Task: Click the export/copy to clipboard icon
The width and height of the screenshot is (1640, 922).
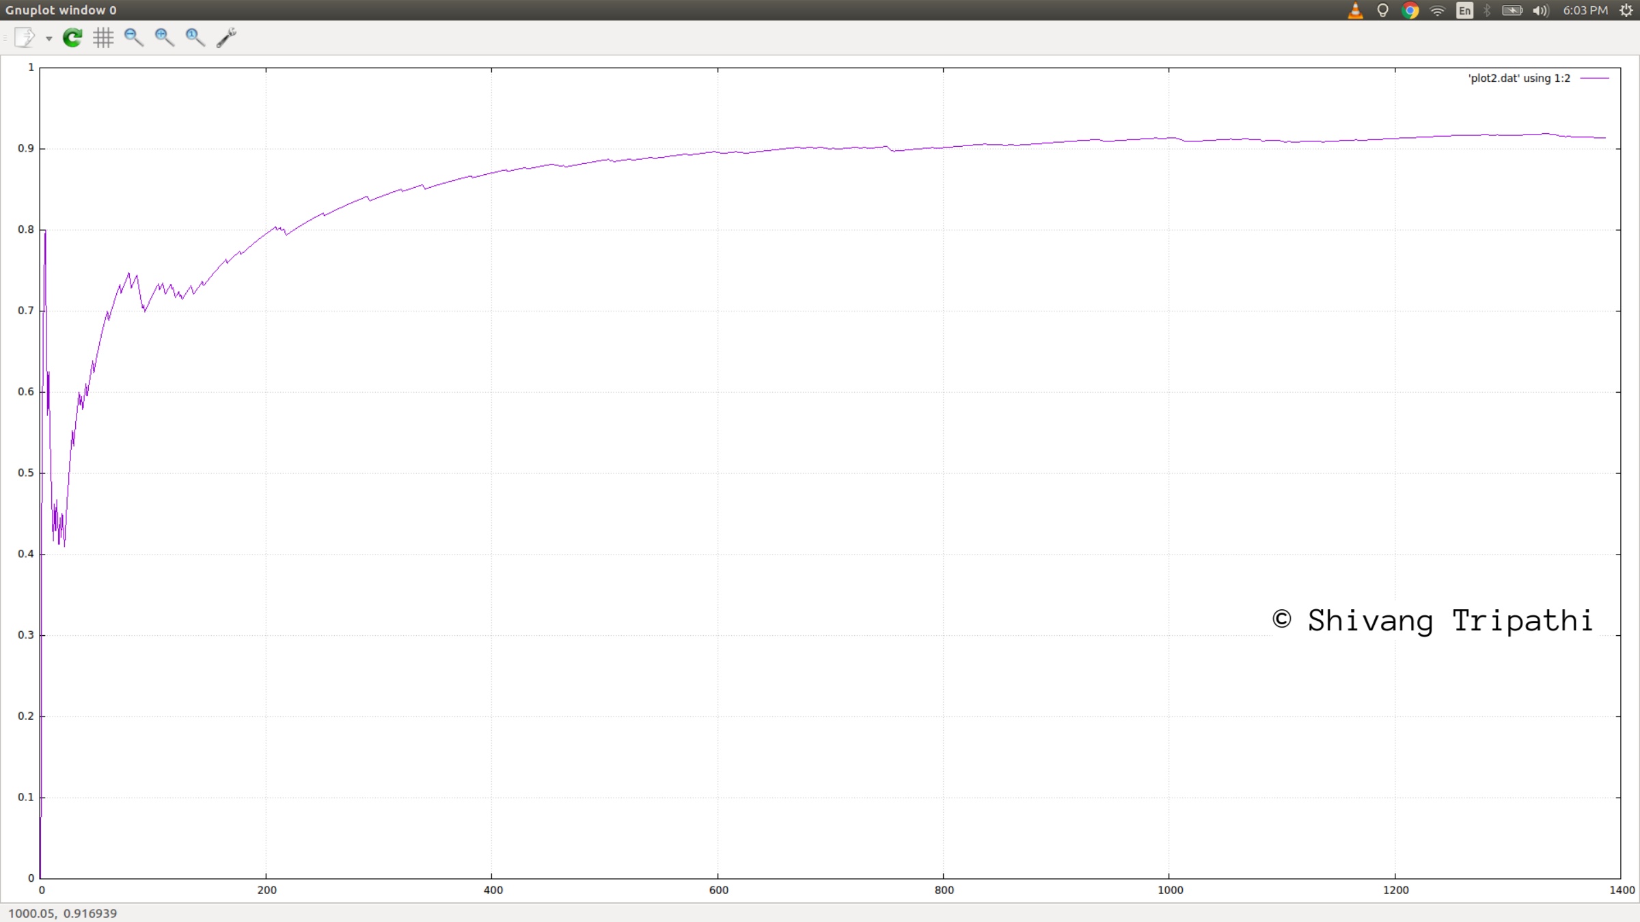Action: click(25, 38)
